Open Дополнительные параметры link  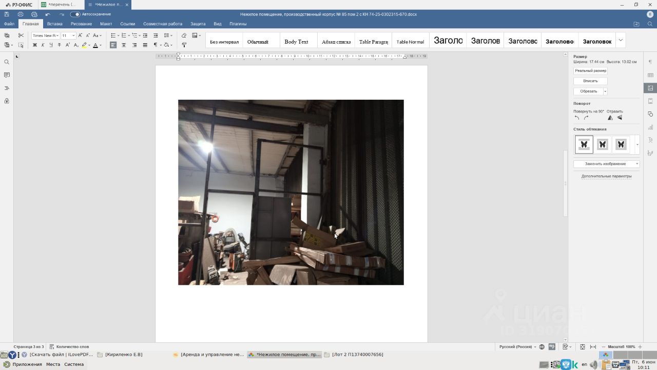click(606, 176)
